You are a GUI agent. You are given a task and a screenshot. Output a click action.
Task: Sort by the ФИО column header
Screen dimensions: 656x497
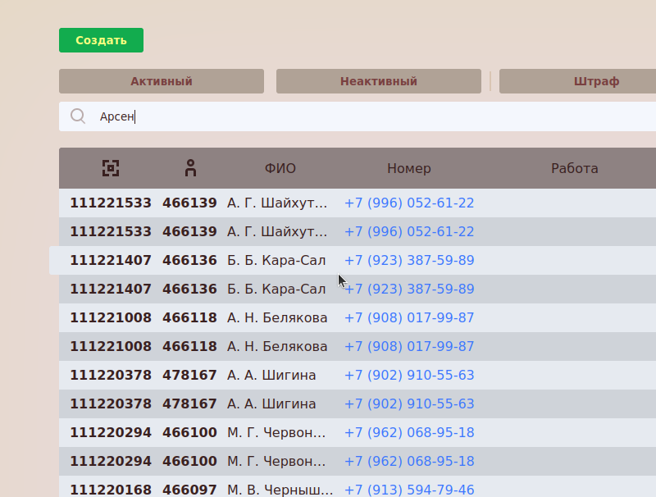280,168
